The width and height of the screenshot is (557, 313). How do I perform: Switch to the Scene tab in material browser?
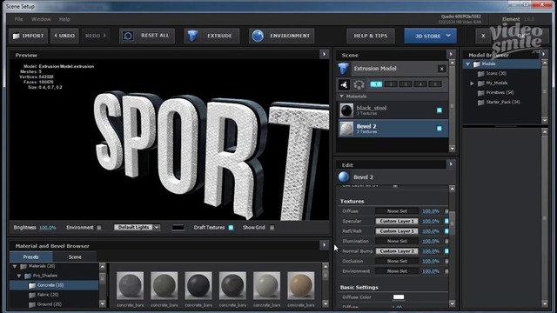pyautogui.click(x=75, y=256)
